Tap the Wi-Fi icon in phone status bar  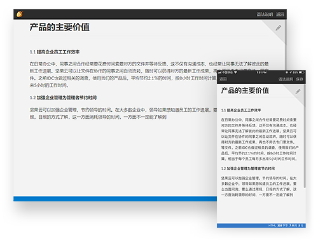tap(235, 72)
